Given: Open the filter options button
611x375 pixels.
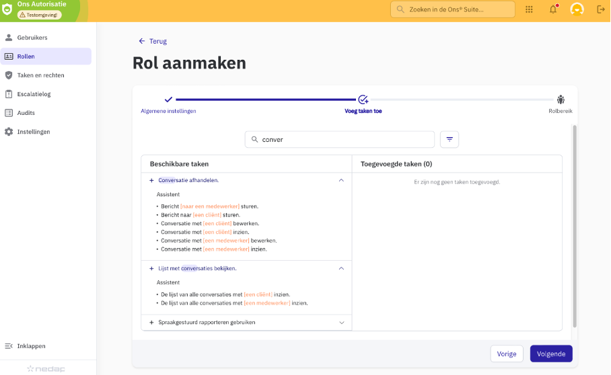Looking at the screenshot, I should [450, 139].
